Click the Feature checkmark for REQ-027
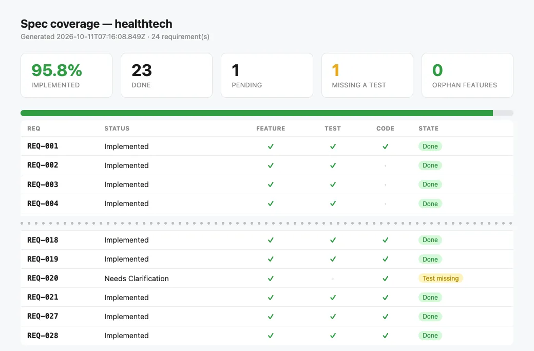 pyautogui.click(x=271, y=317)
